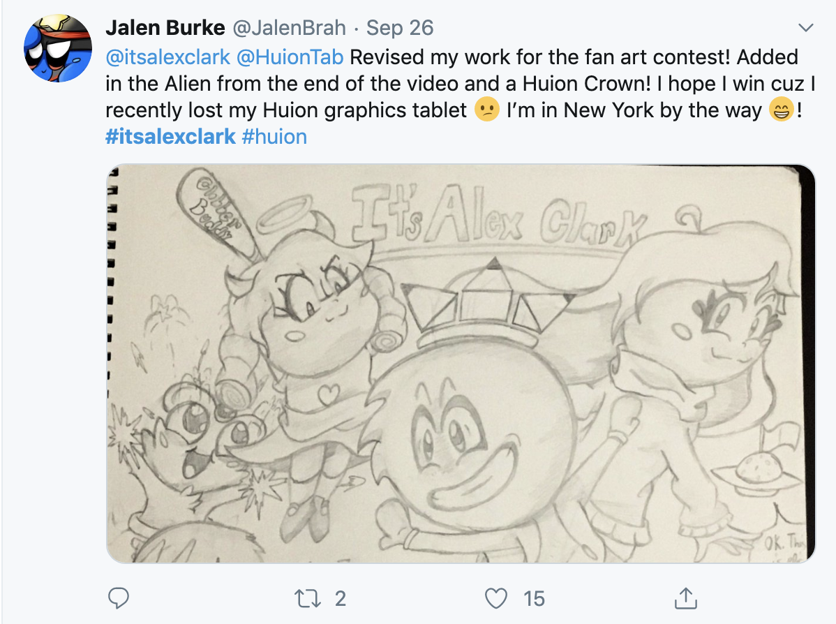Open the share tweet icon
Viewport: 836px width, 624px height.
[686, 598]
